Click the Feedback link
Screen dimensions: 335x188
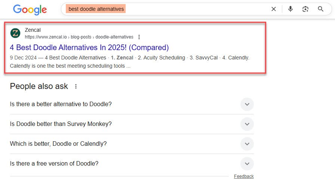[x=244, y=176]
